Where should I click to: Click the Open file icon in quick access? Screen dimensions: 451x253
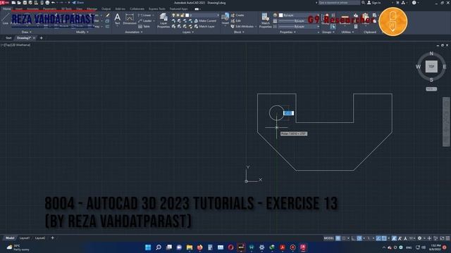19,3
